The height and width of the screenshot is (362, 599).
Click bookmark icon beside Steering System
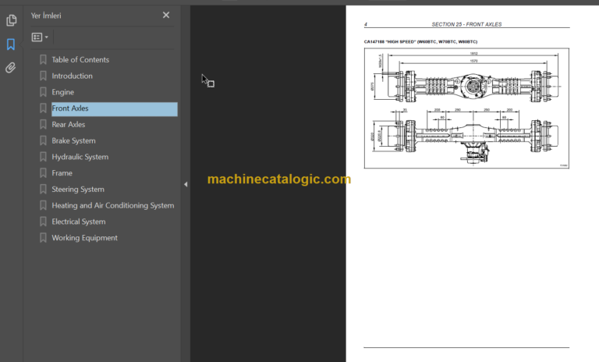click(43, 190)
